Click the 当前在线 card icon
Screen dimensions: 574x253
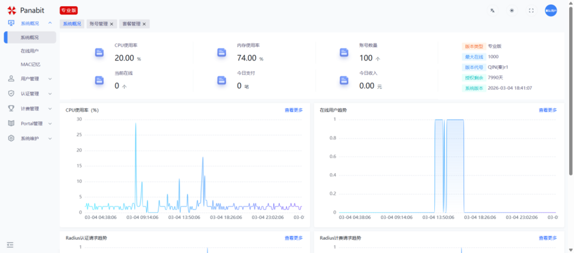[99, 80]
